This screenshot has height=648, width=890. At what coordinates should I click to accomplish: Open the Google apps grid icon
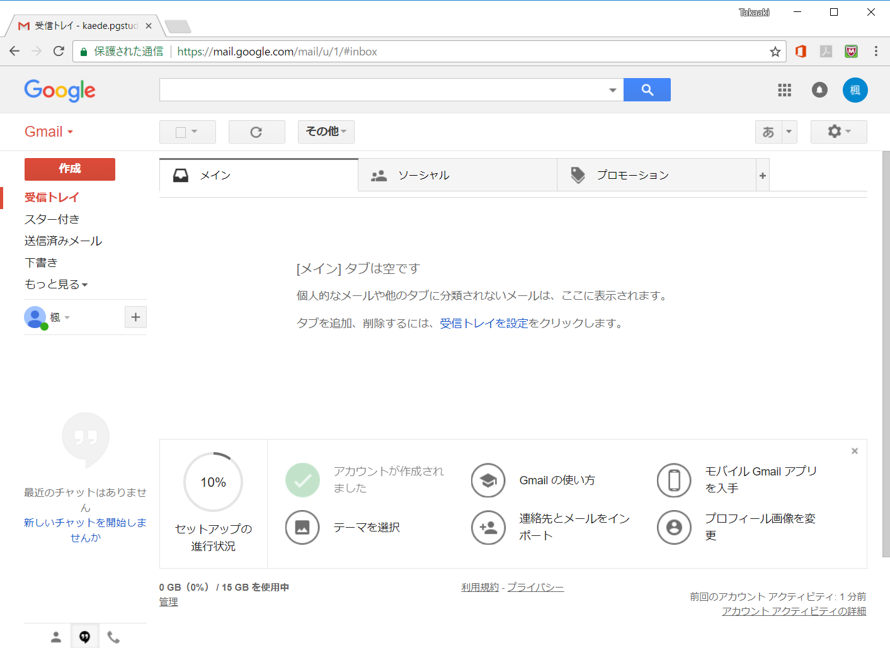point(784,90)
